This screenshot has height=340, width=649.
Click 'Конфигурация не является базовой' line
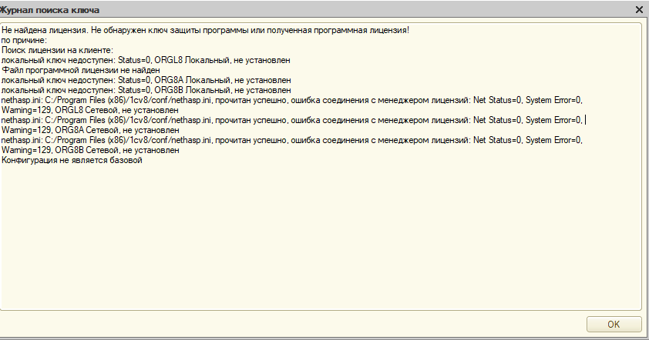point(72,160)
